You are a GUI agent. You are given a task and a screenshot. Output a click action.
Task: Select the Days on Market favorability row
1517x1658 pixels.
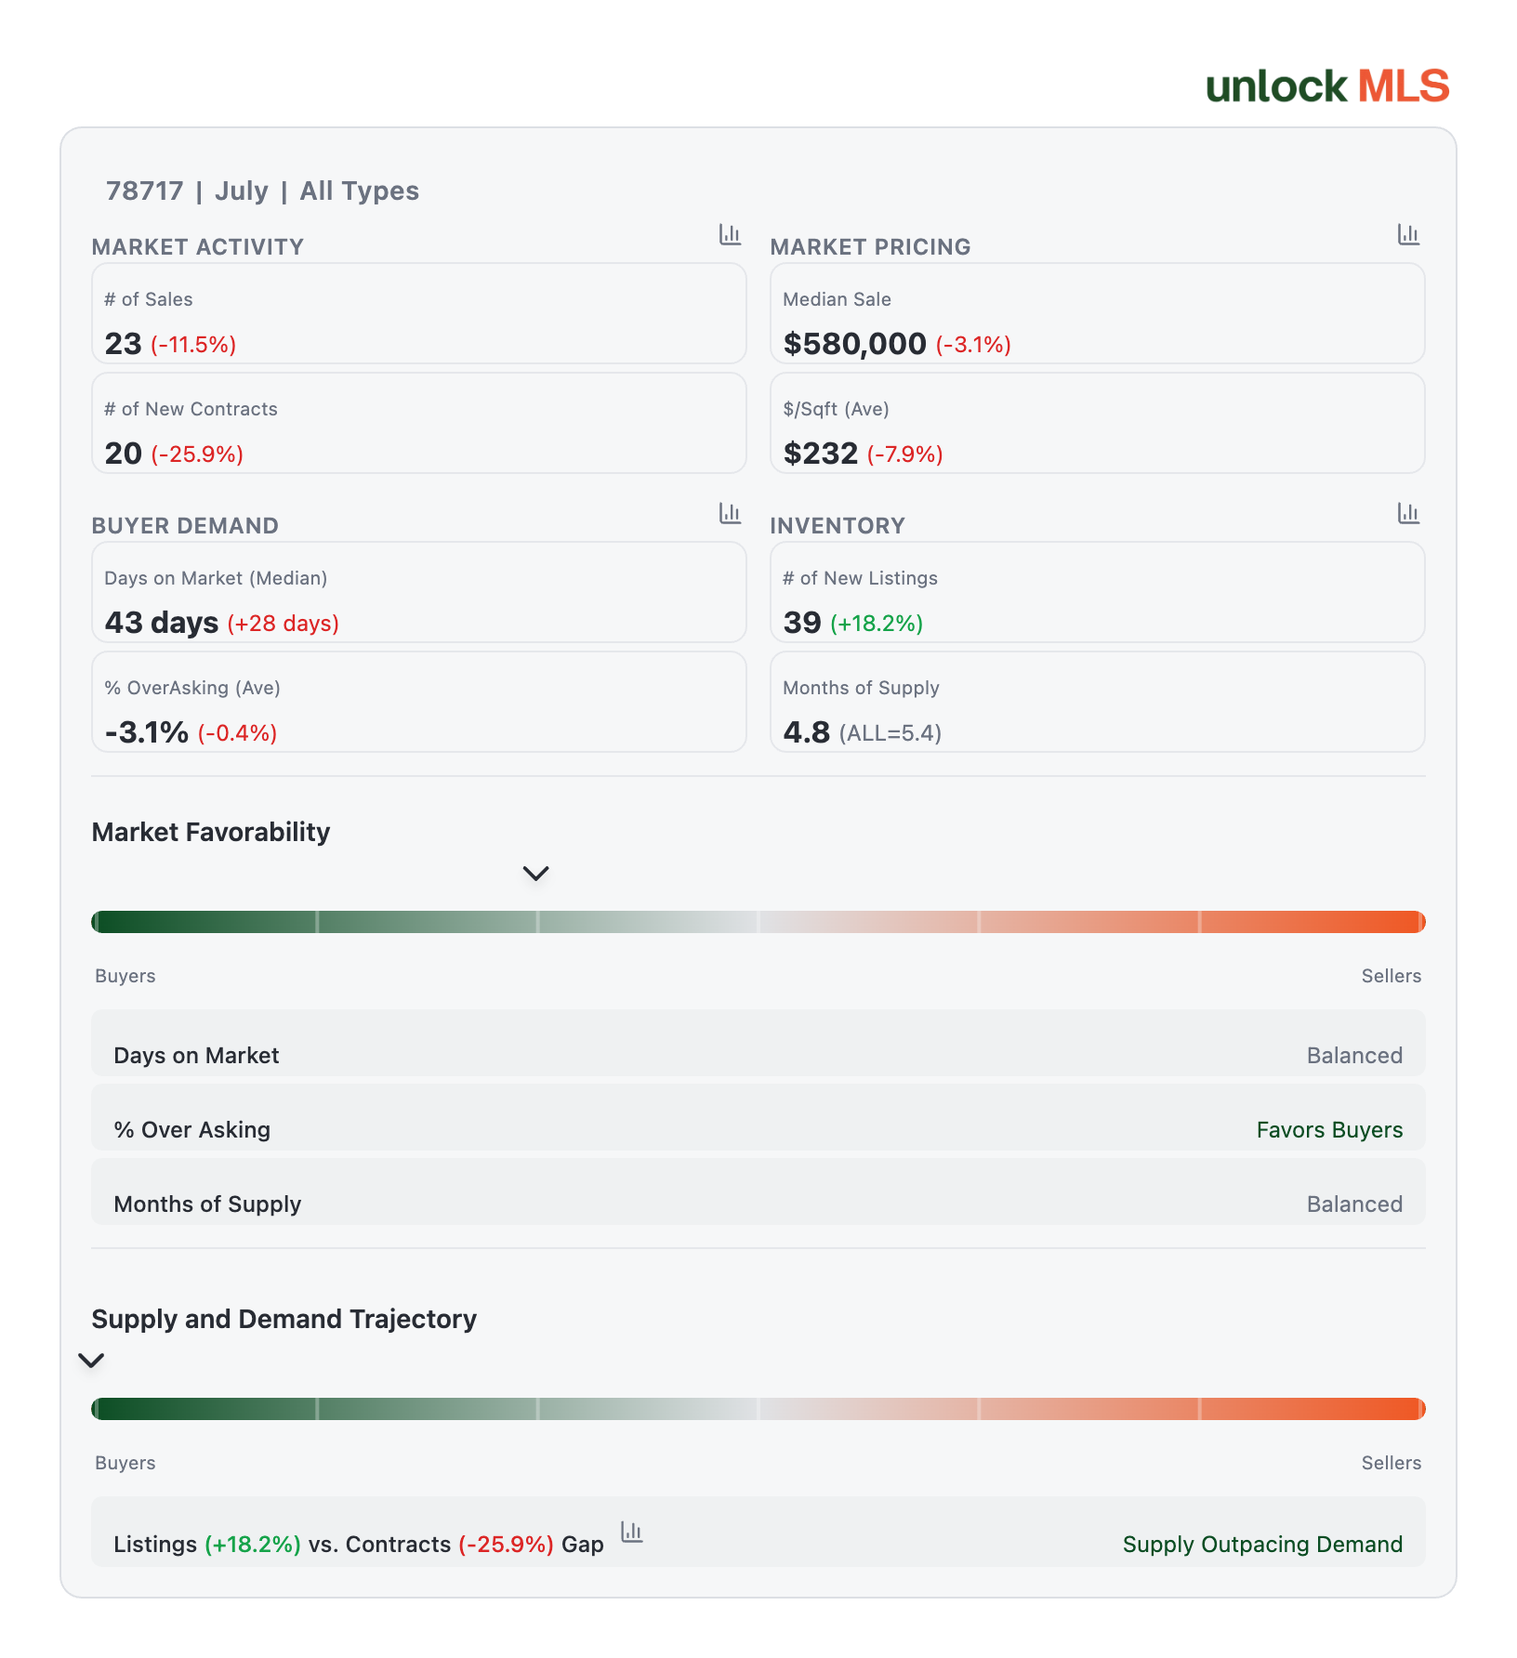click(x=758, y=1043)
